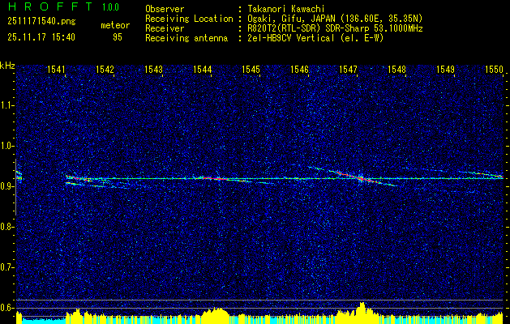510x324 pixels.
Task: Click antenna text 2el-HB9CV Vertical
Action: pos(291,38)
